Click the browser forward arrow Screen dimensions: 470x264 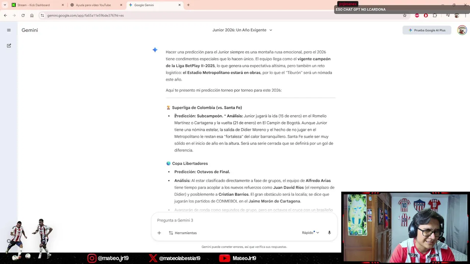(x=14, y=15)
